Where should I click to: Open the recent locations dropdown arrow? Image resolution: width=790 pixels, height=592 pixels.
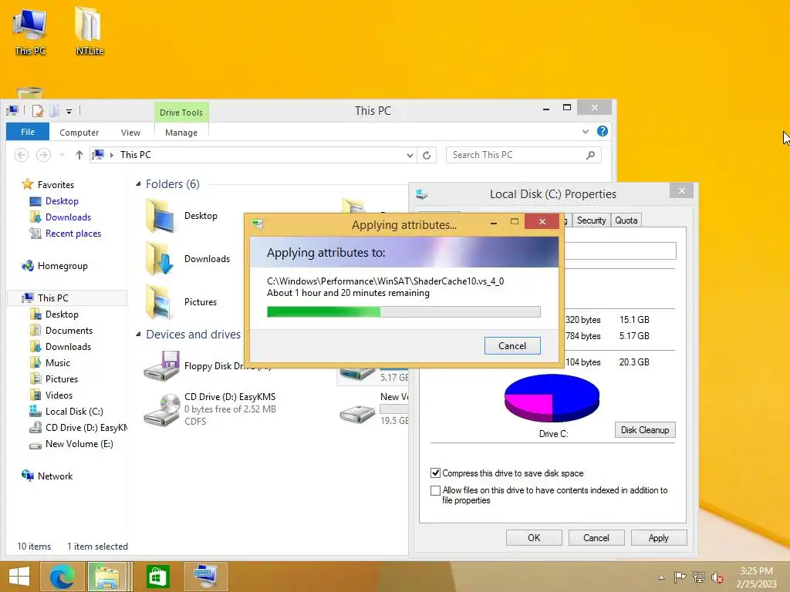(62, 155)
